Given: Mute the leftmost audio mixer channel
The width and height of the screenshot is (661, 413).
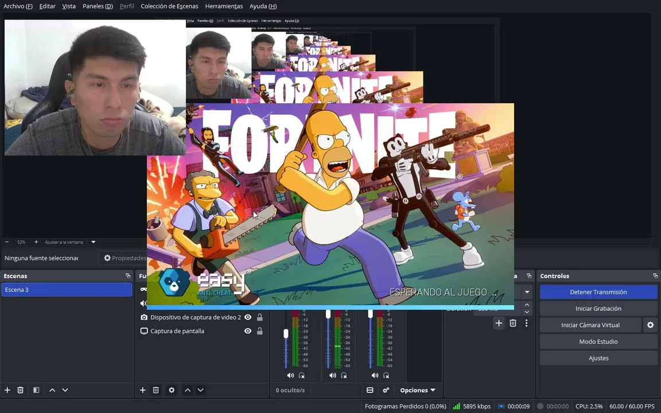Looking at the screenshot, I should (290, 376).
